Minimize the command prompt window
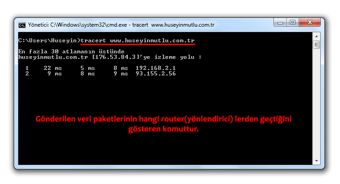This screenshot has width=340, height=184. point(280,23)
